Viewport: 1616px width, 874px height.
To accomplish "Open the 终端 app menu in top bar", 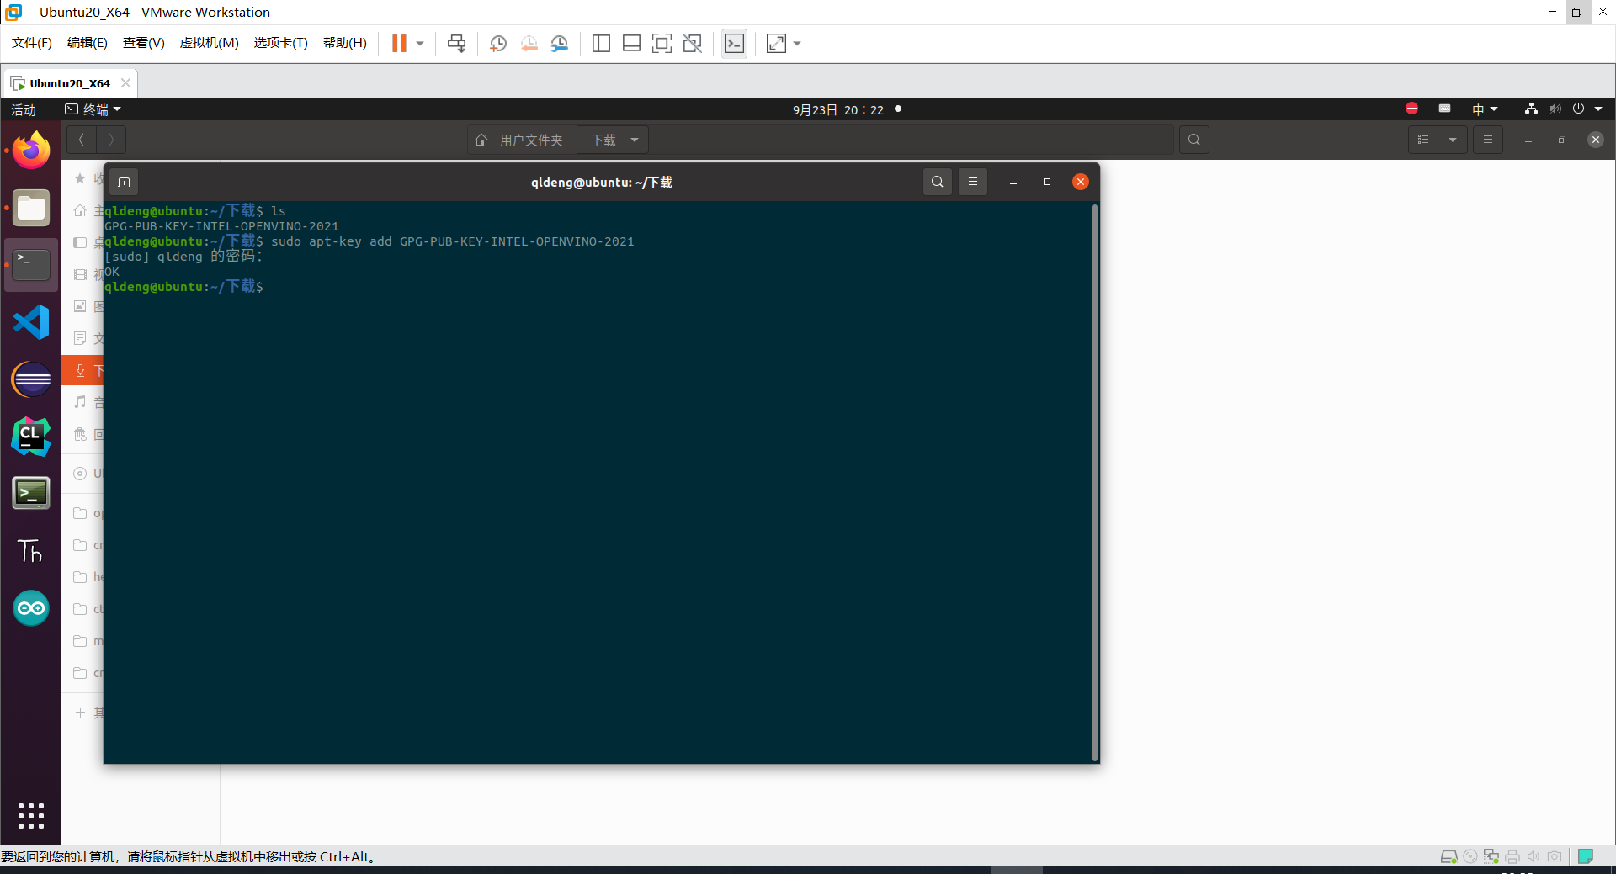I will (93, 109).
